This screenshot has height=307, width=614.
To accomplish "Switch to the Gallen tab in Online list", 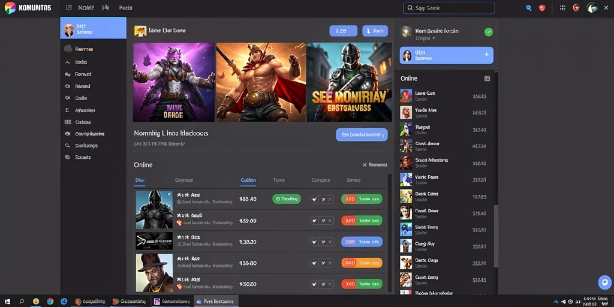I will (x=248, y=180).
